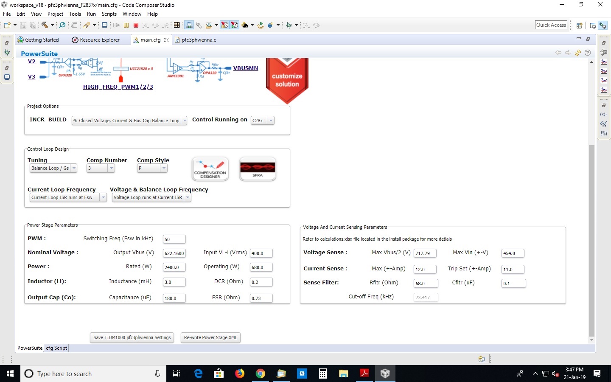Close the main.cfg tab
This screenshot has height=382, width=611.
tap(166, 40)
